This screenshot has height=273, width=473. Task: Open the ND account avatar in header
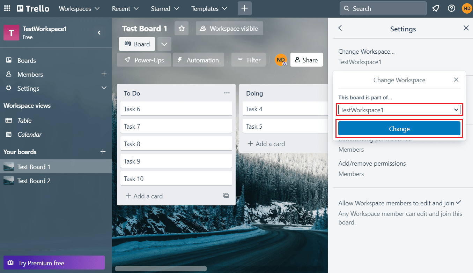click(x=467, y=8)
